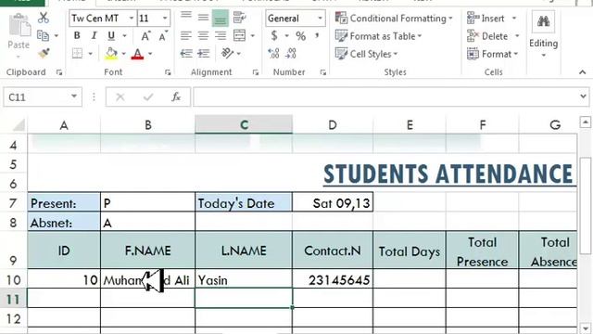This screenshot has width=593, height=334.
Task: Open Clipboard dialog launcher
Action: (59, 72)
